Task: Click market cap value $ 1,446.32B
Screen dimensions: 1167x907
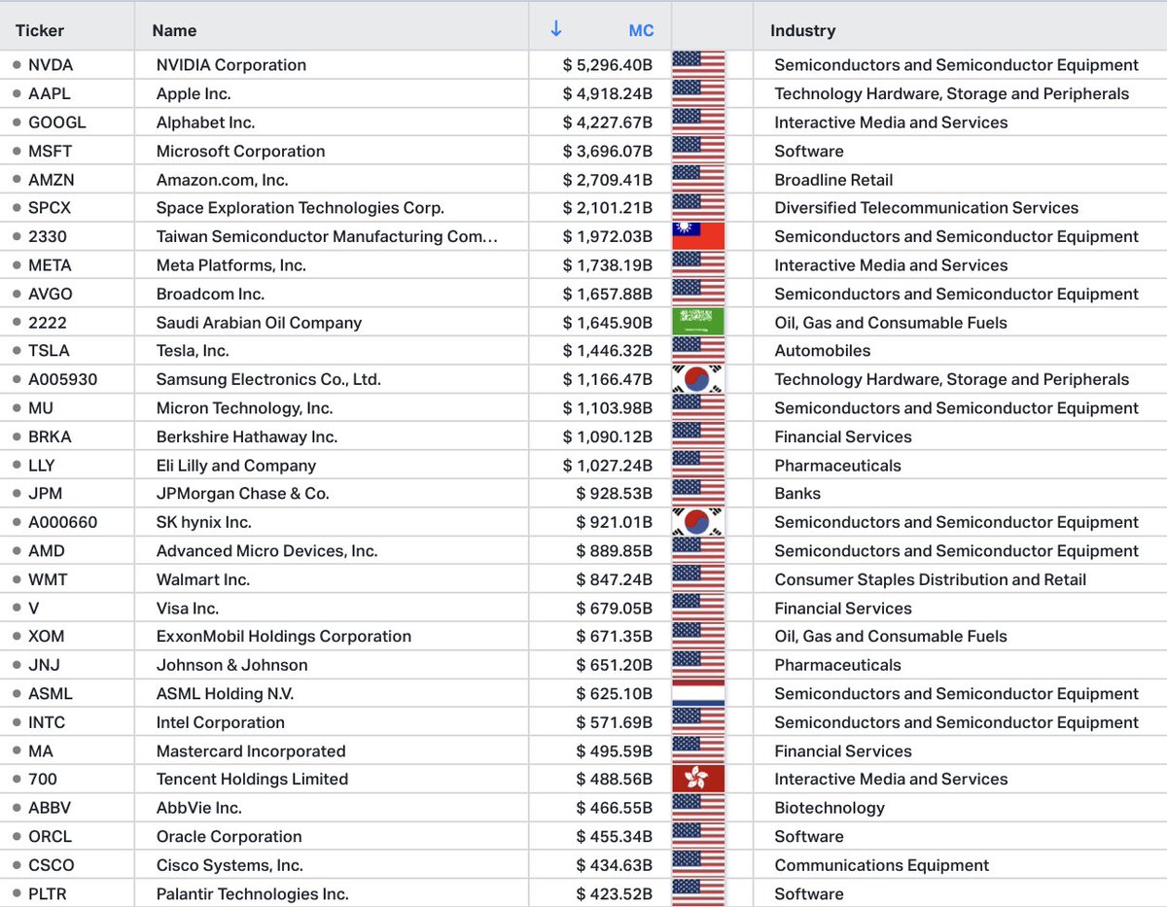Action: click(608, 351)
